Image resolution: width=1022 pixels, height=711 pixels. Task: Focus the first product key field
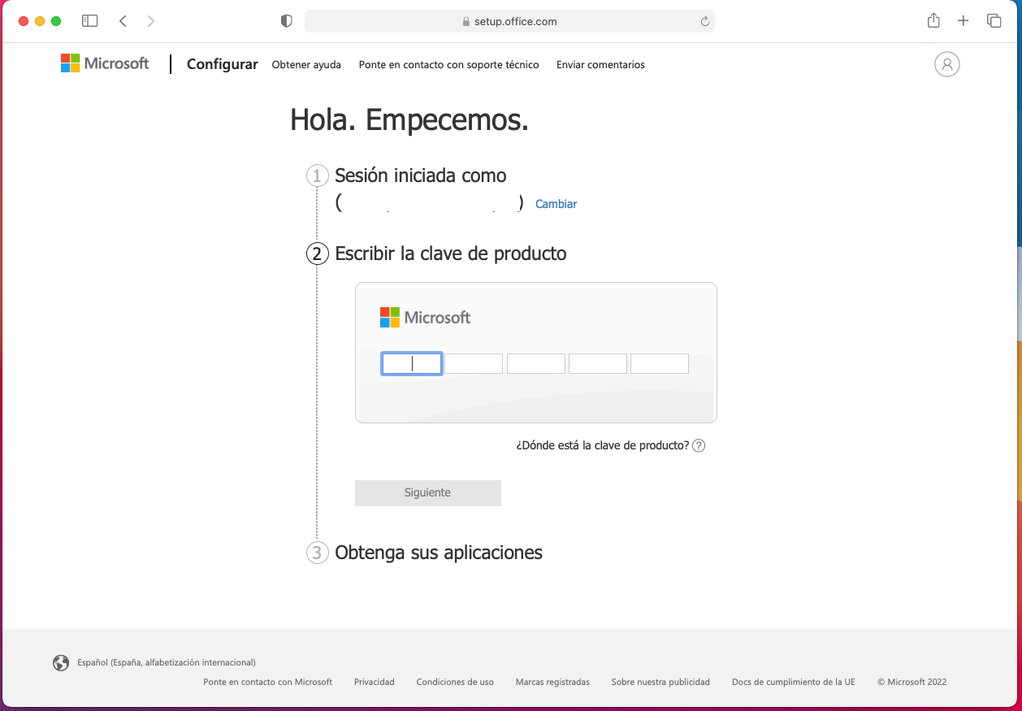click(412, 363)
